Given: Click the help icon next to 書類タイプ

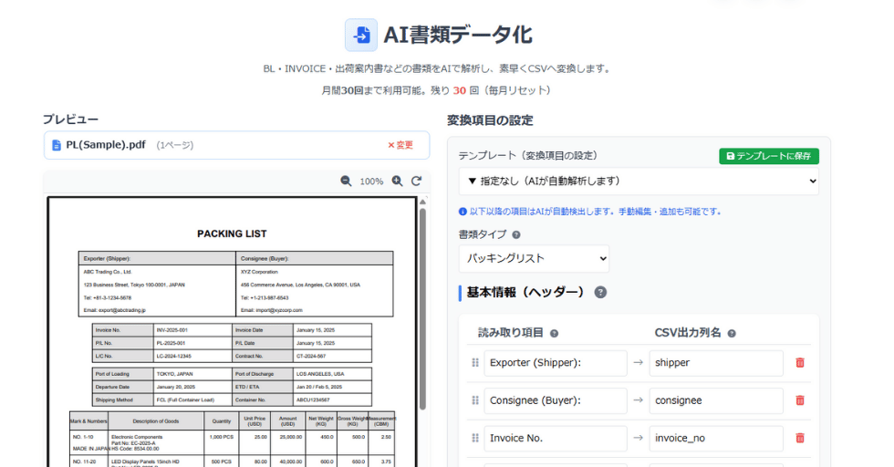Looking at the screenshot, I should click(x=516, y=235).
